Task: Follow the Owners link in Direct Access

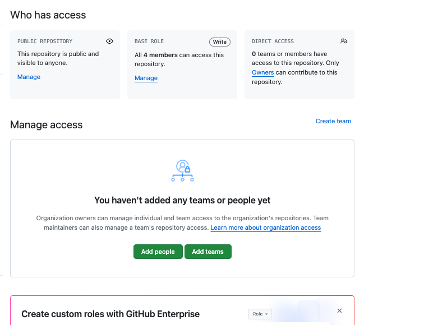Action: coord(262,73)
